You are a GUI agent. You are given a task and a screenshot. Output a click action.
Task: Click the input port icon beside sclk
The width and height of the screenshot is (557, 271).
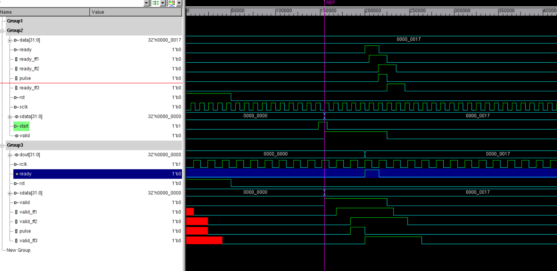(16, 107)
